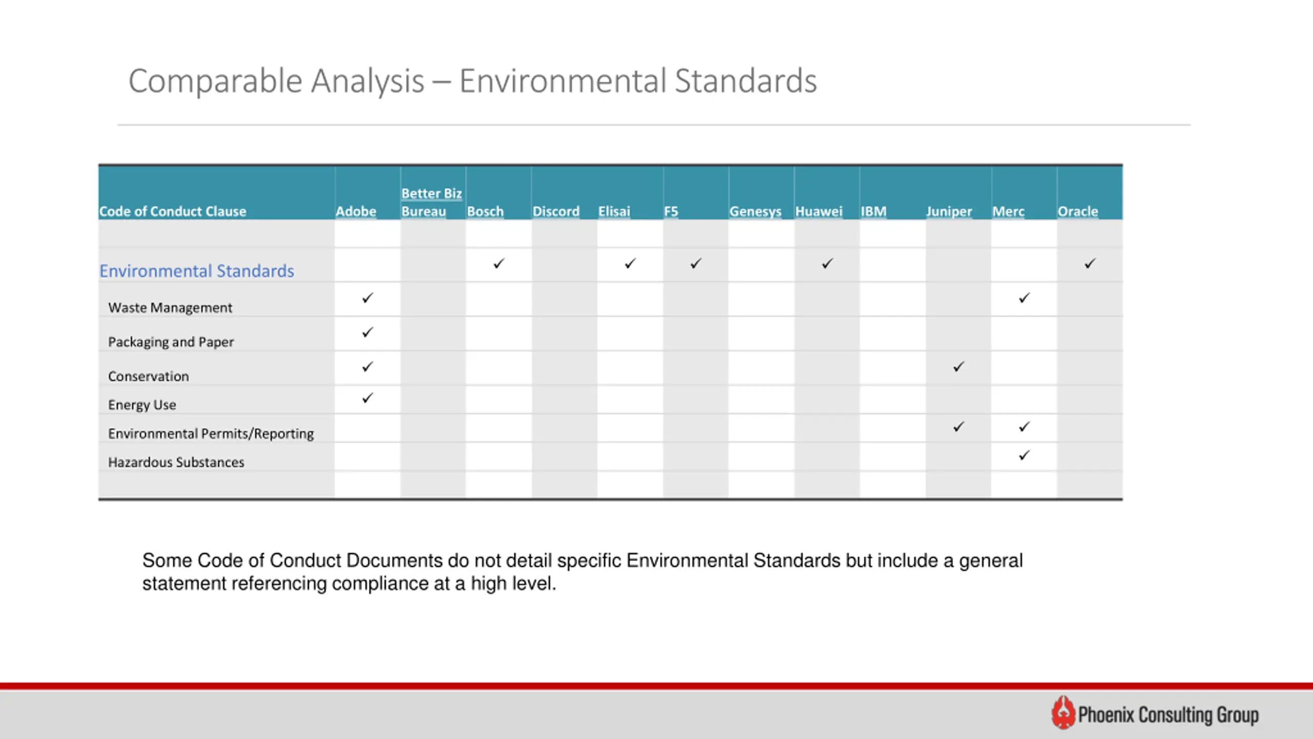Select the 'Juniper' column header
This screenshot has height=739, width=1313.
(949, 211)
